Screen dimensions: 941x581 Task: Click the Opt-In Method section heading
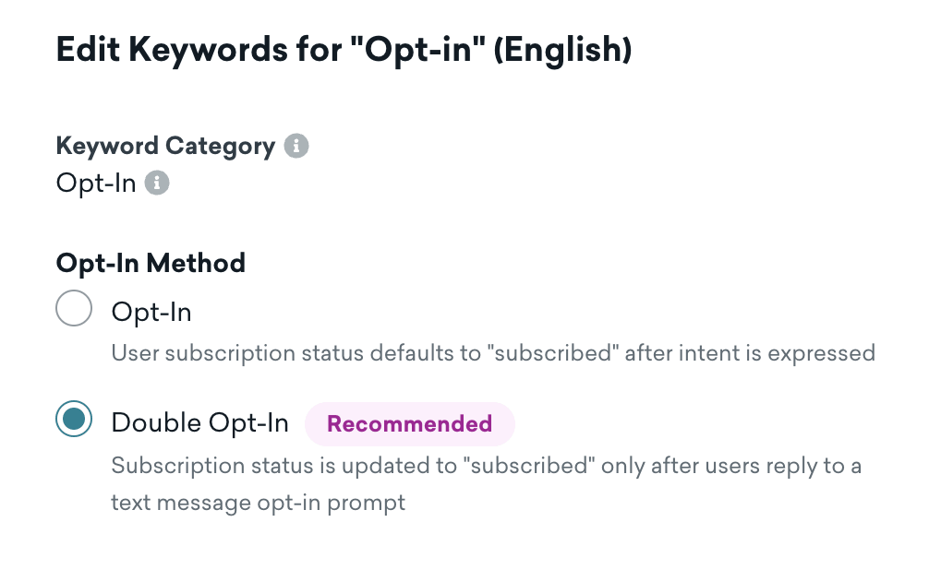point(151,263)
